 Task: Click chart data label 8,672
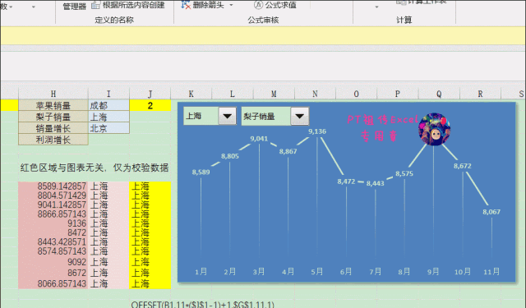462,166
